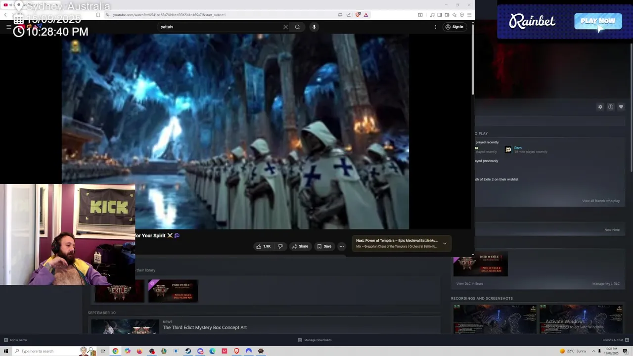633x356 pixels.
Task: Click New Note in Steam
Action: pos(612,230)
